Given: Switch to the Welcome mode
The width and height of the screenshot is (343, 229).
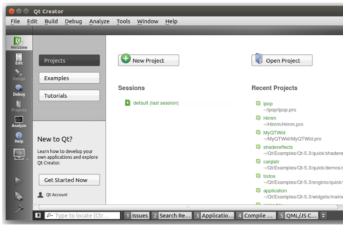Looking at the screenshot, I should (x=19, y=43).
